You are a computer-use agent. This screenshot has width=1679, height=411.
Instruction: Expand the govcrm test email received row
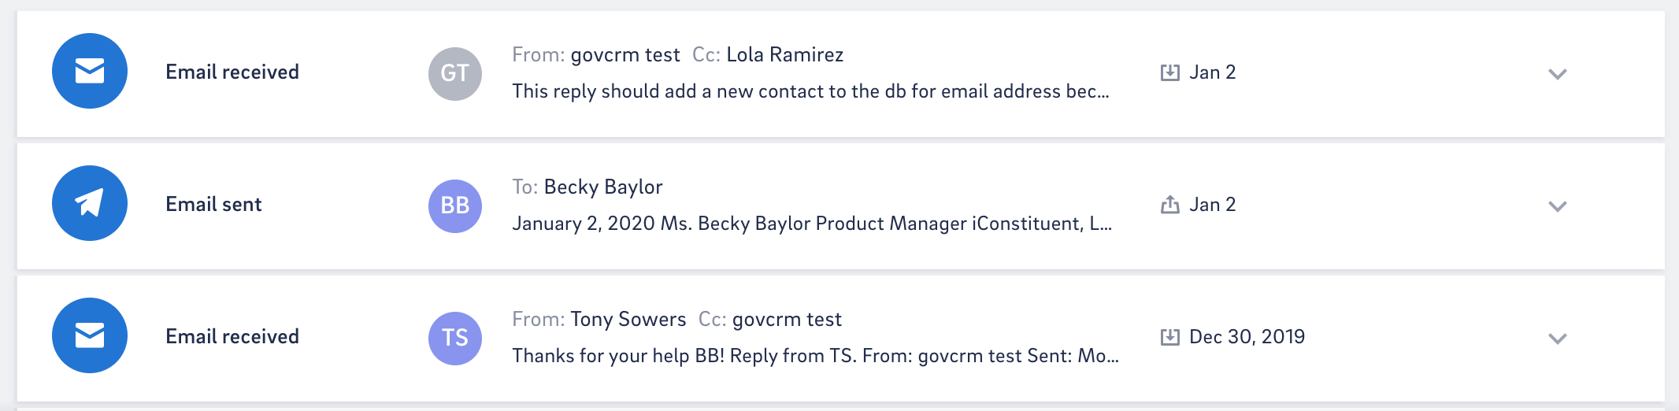pos(1558,74)
